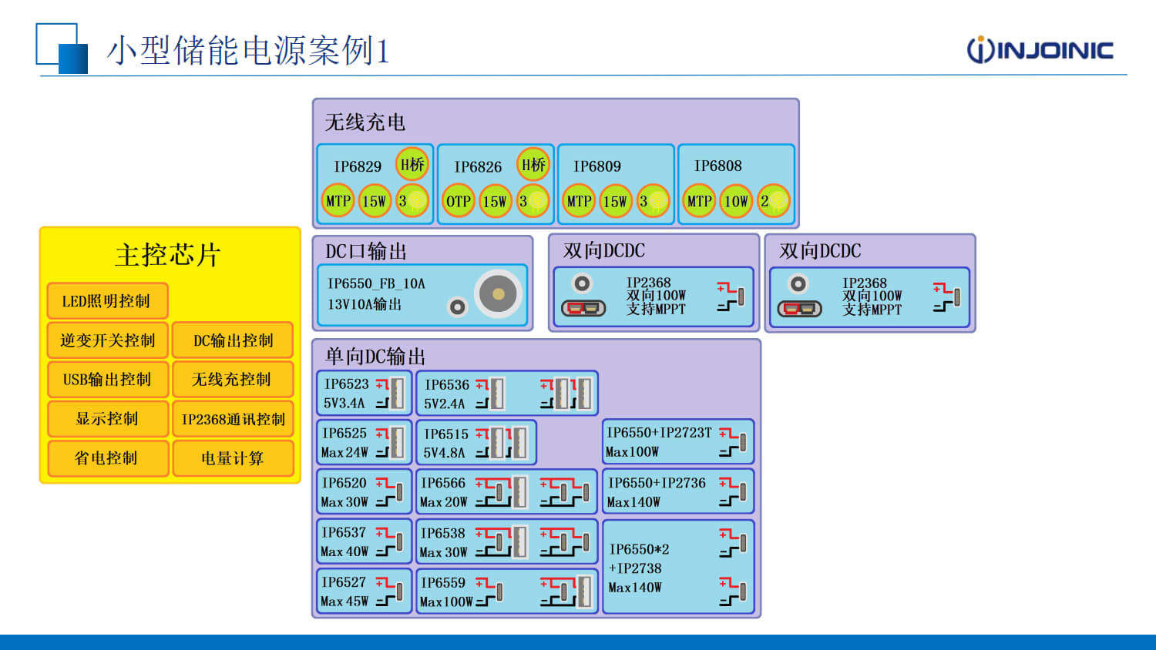The width and height of the screenshot is (1156, 650).
Task: Click the 无线充控制 block
Action: 233,379
